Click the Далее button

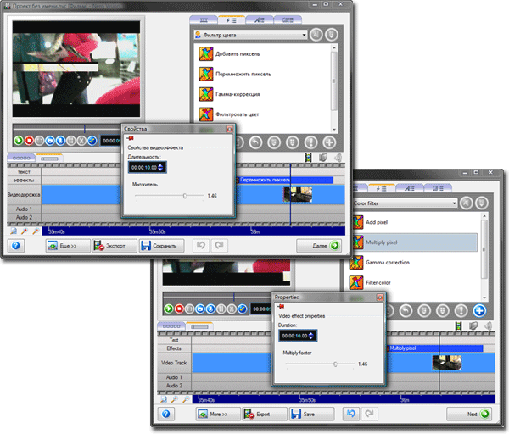coord(318,246)
